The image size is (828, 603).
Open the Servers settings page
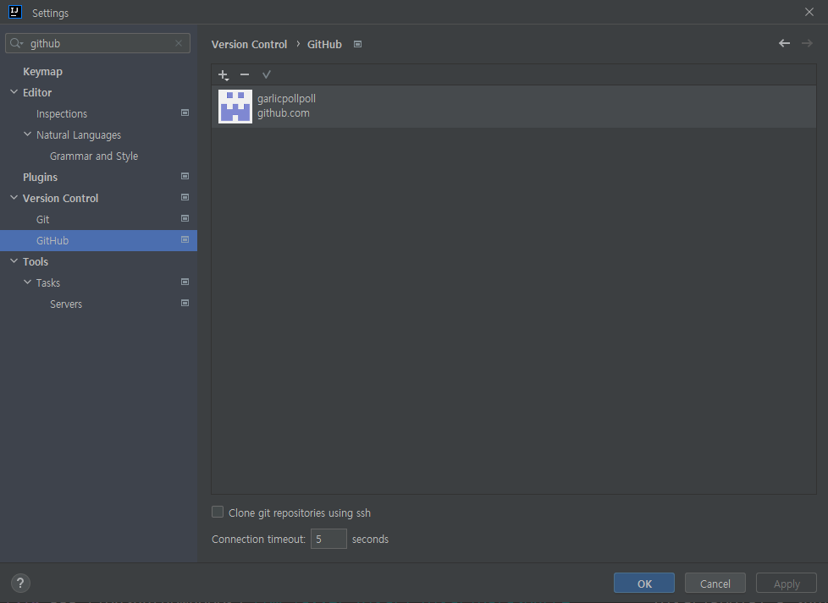[66, 304]
